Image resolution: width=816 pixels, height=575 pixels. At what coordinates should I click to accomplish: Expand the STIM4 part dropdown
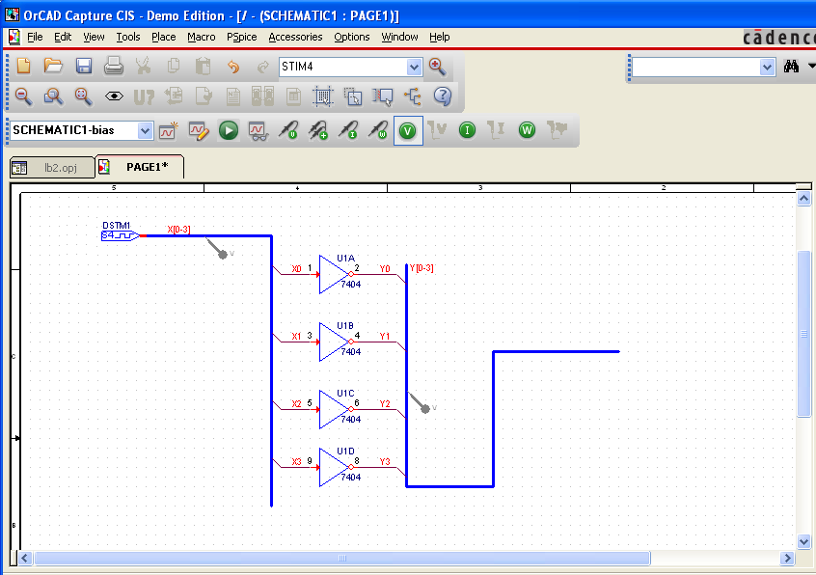(x=414, y=67)
